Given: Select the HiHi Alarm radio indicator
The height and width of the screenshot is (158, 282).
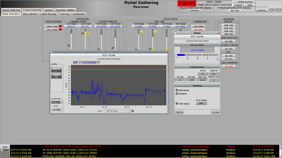Looking at the screenshot, I should pyautogui.click(x=177, y=90).
